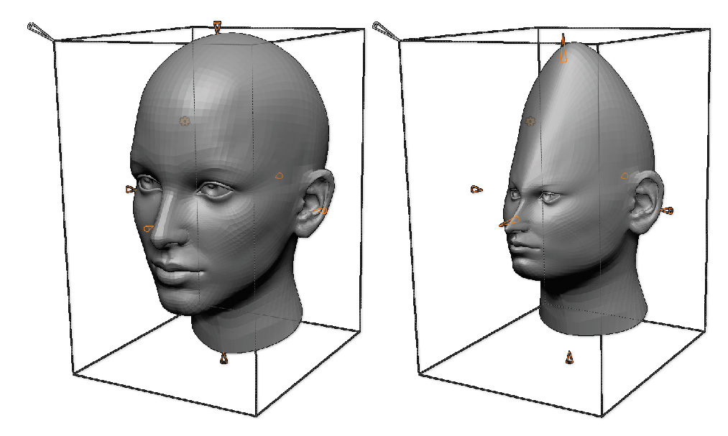Click the gear icon on the round head's forehead

[x=185, y=121]
